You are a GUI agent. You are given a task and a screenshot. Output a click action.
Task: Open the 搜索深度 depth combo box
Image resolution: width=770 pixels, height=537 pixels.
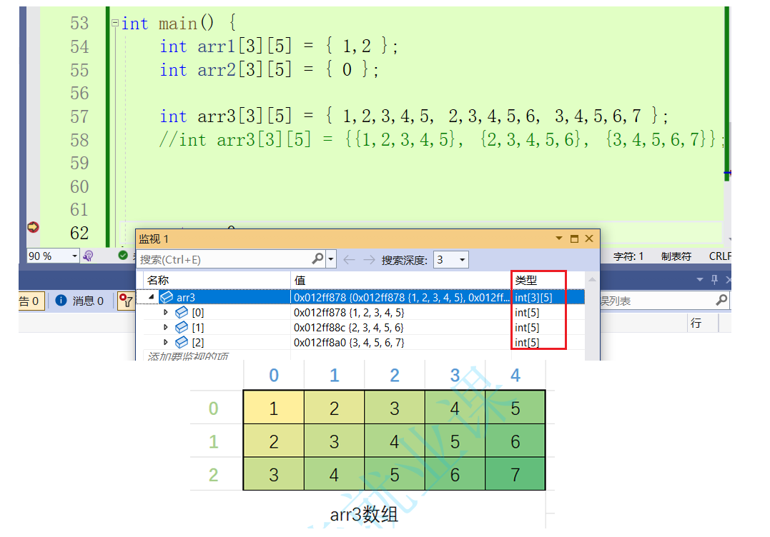451,259
